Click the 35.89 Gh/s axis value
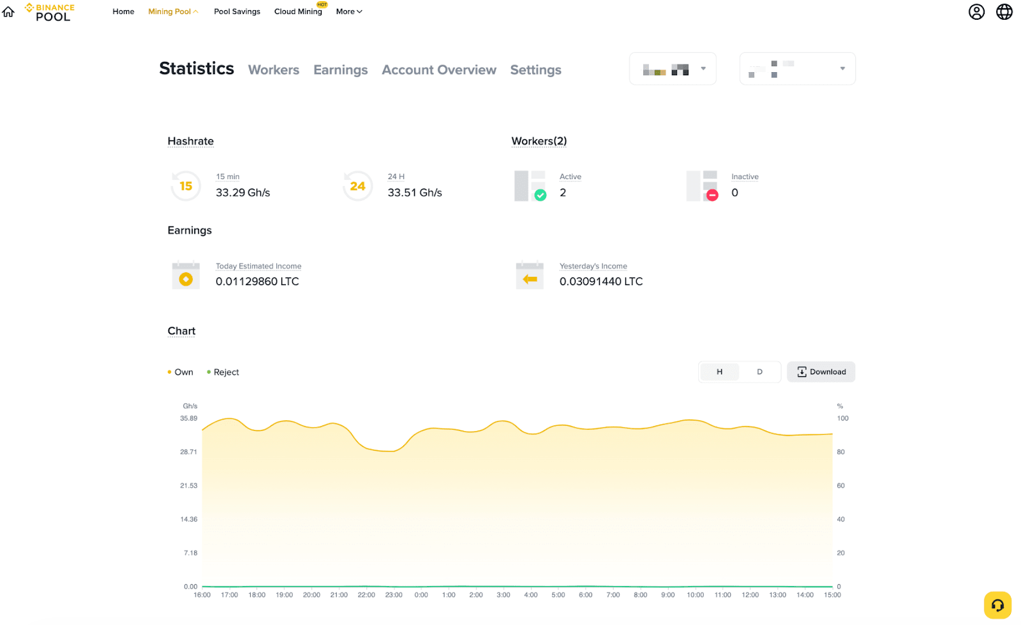Screen dimensions: 1021x625 pos(189,418)
